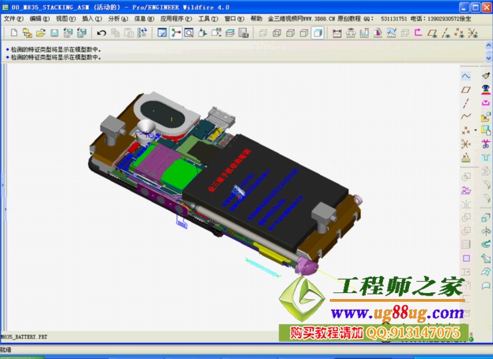Choose the Datum Plane creation tool
This screenshot has width=493, height=359.
point(466,89)
